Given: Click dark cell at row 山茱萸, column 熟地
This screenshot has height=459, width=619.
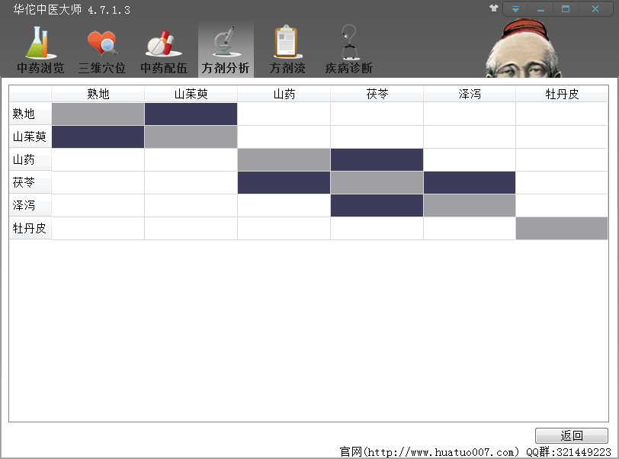Looking at the screenshot, I should [98, 136].
